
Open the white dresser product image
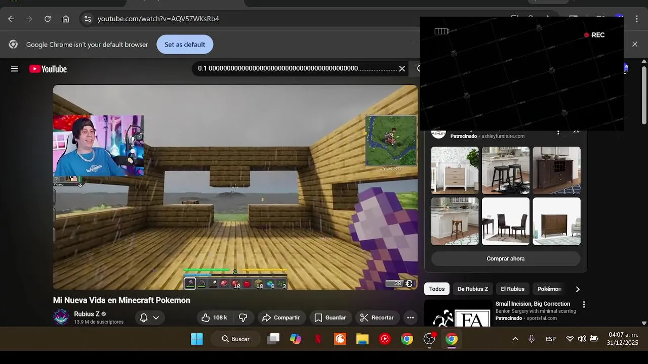455,170
